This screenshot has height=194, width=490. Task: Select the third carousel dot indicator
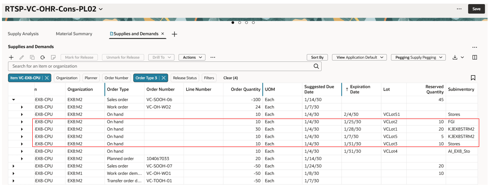[x=247, y=23]
